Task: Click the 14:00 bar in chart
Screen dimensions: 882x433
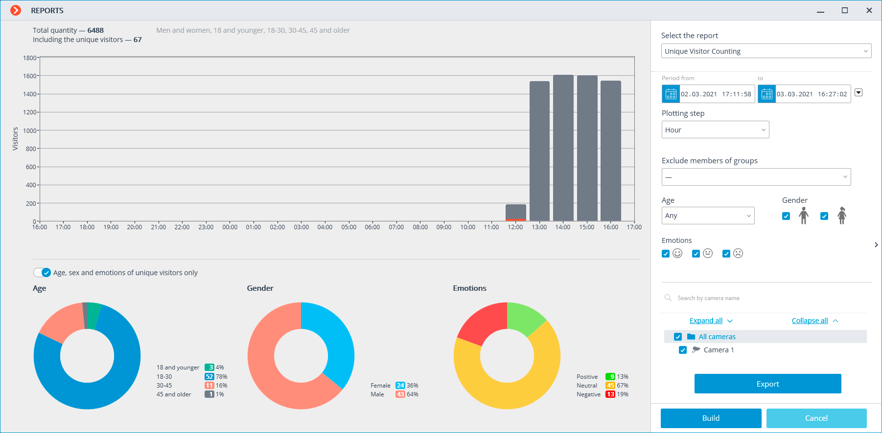Action: [x=563, y=148]
